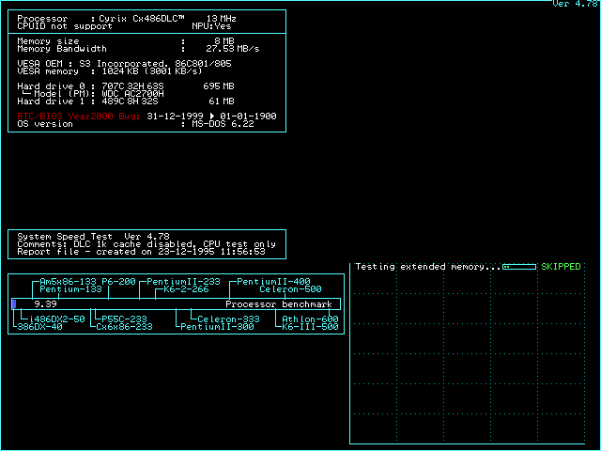Image resolution: width=601 pixels, height=451 pixels.
Task: Click the Model (PM) WDC AC2700H sub-entry
Action: pyautogui.click(x=92, y=93)
